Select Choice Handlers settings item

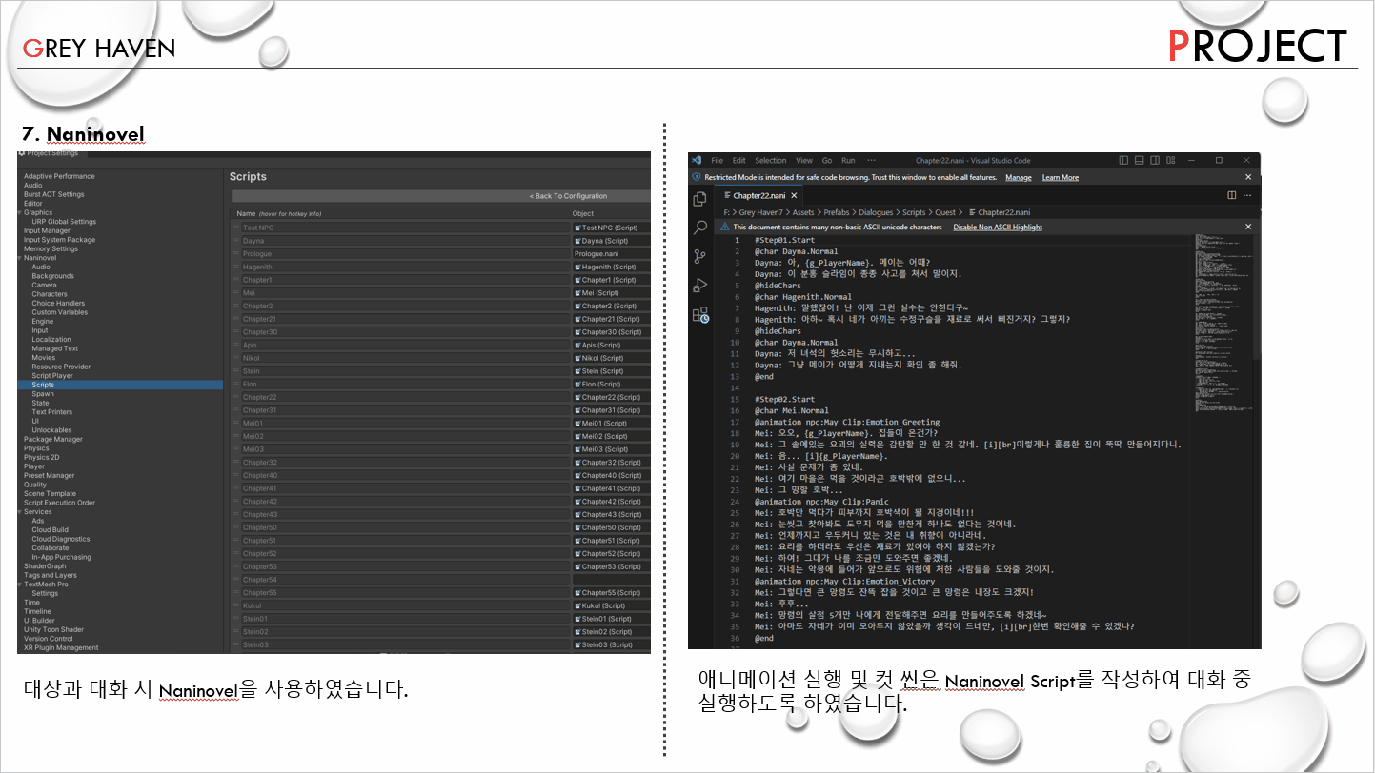[x=58, y=303]
